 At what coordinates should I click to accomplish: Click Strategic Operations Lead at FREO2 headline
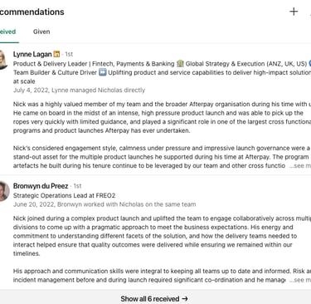point(64,195)
